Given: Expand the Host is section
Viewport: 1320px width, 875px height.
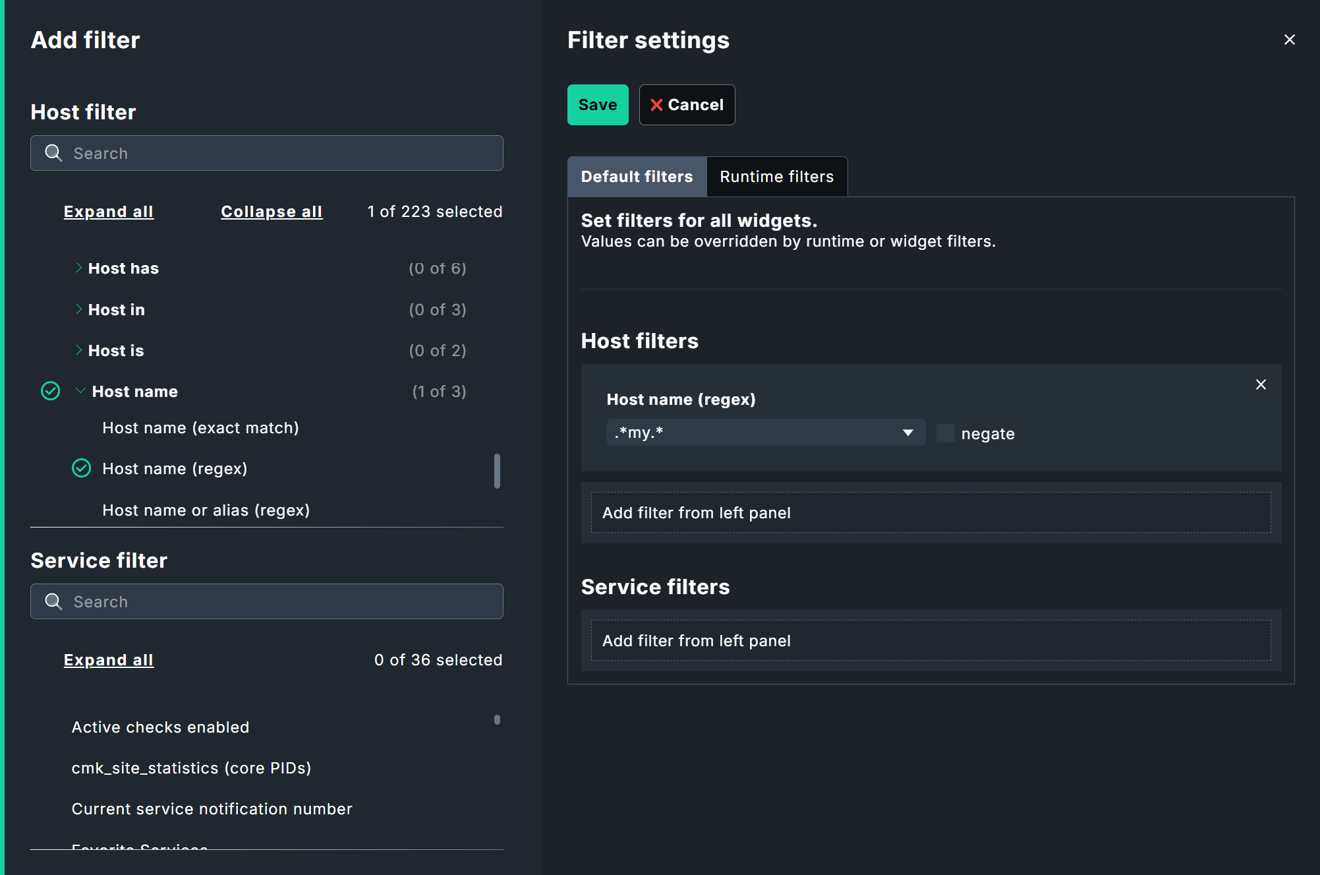Looking at the screenshot, I should pyautogui.click(x=79, y=350).
